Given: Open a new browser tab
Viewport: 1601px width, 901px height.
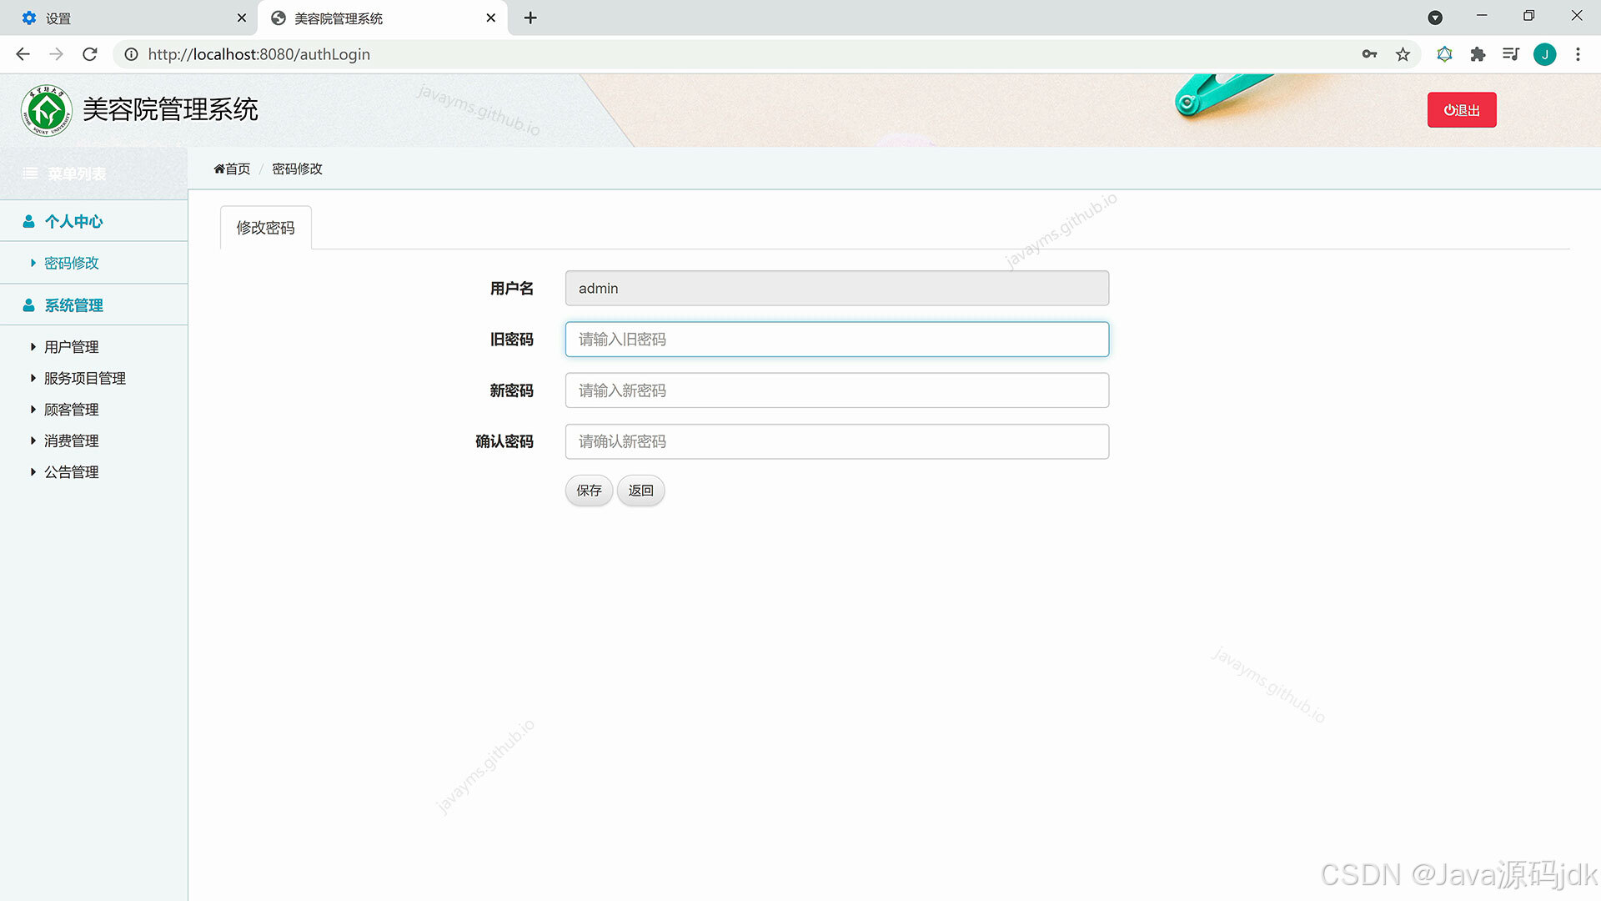Looking at the screenshot, I should (530, 18).
